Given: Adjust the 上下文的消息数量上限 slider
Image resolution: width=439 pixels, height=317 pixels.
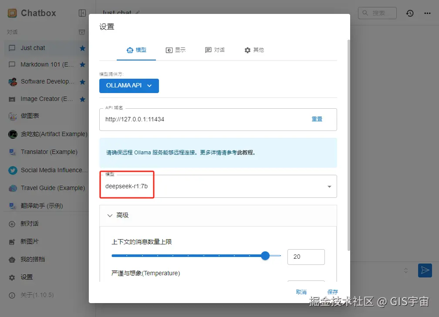Looking at the screenshot, I should (x=265, y=256).
